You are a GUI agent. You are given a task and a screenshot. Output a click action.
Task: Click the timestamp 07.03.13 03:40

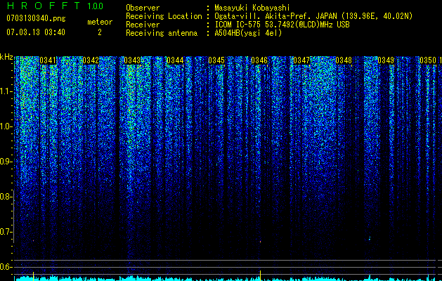click(36, 32)
